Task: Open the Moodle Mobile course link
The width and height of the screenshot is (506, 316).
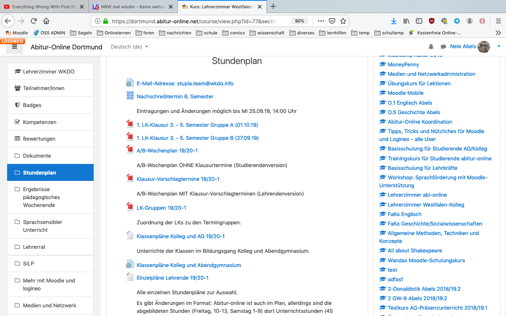Action: (x=405, y=93)
